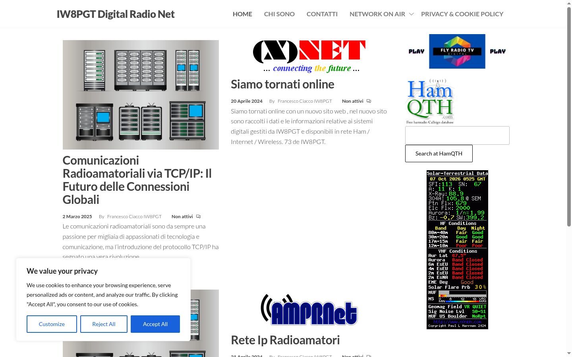The image size is (572, 357).
Task: Open the HOME menu item
Action: (242, 14)
